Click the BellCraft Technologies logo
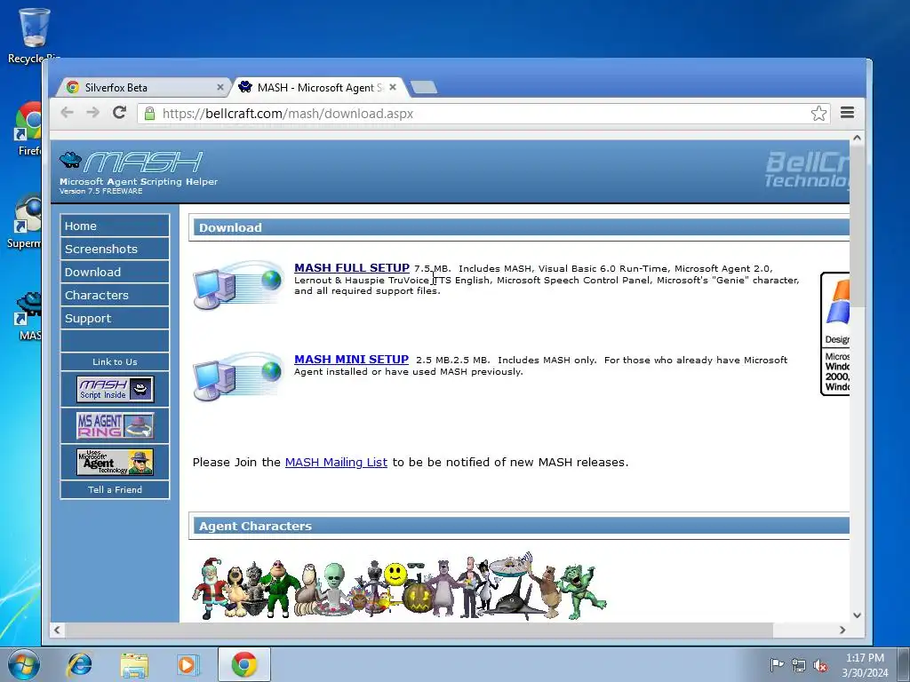Screen dimensions: 910x682 click(x=807, y=170)
